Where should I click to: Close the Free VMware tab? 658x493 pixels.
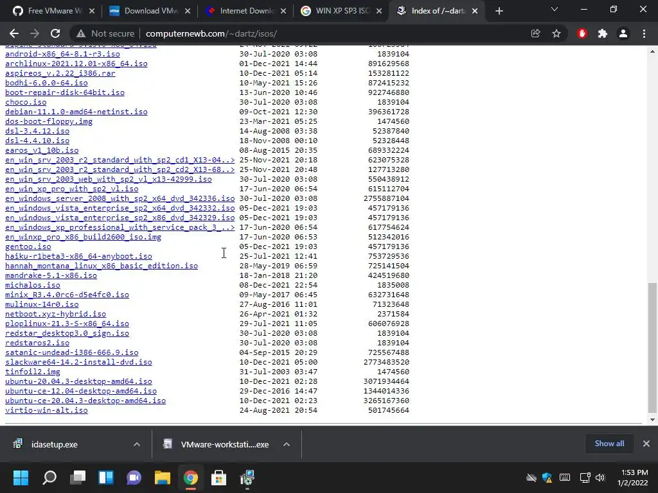[92, 12]
